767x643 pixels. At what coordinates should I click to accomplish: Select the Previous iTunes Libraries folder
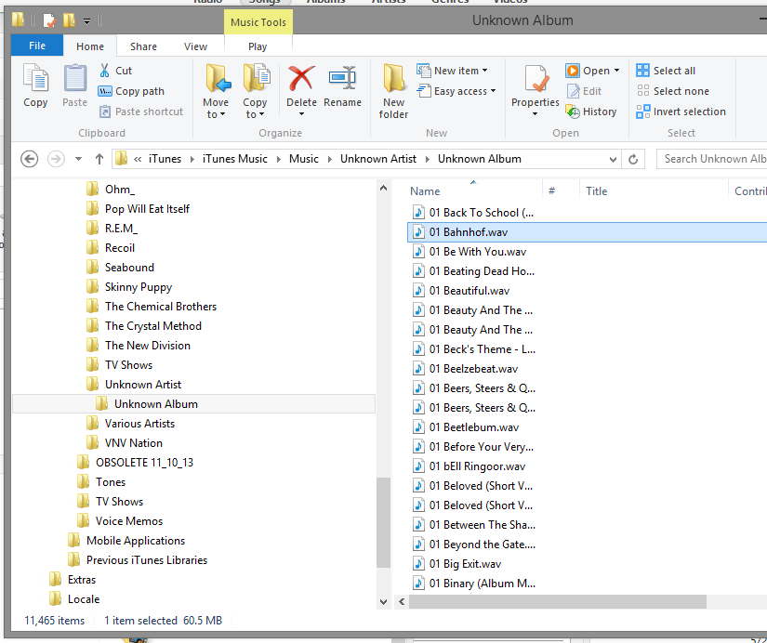point(147,560)
